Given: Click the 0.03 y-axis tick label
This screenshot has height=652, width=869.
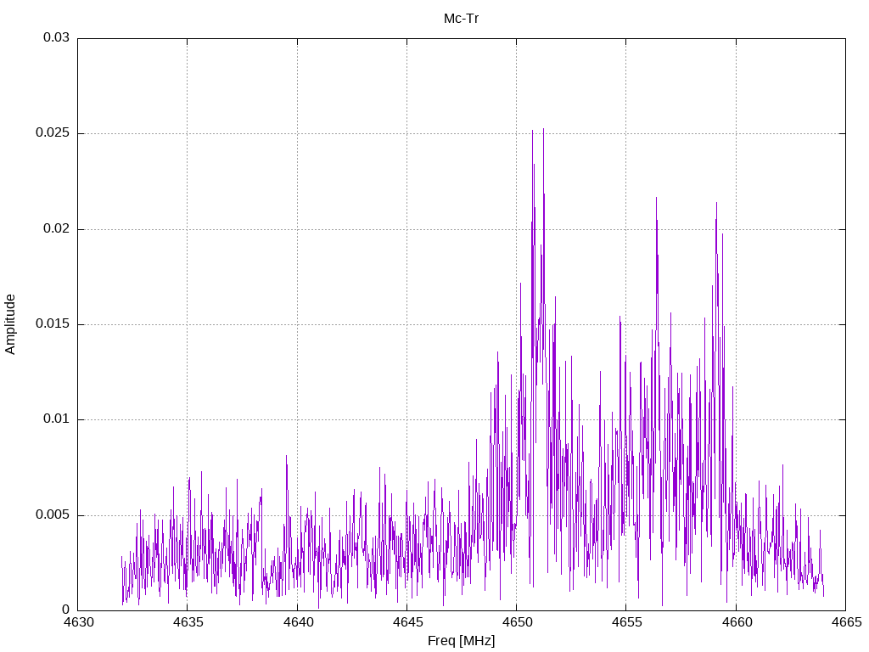Looking at the screenshot, I should tap(57, 37).
